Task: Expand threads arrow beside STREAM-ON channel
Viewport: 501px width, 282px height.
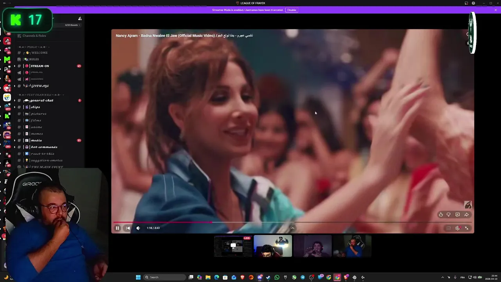Action: 15,66
